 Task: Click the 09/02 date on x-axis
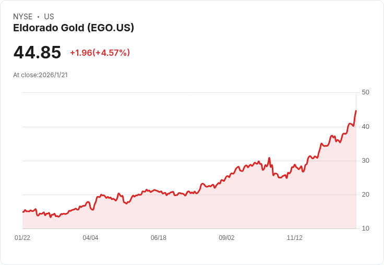pyautogui.click(x=226, y=238)
